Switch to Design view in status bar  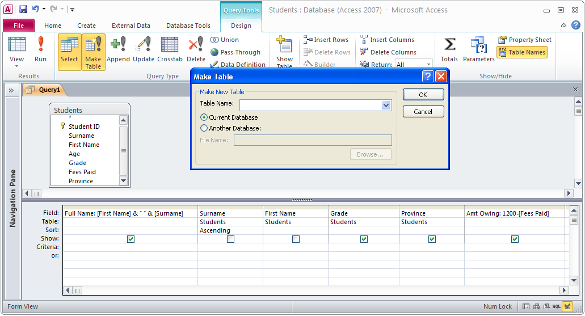tap(567, 307)
